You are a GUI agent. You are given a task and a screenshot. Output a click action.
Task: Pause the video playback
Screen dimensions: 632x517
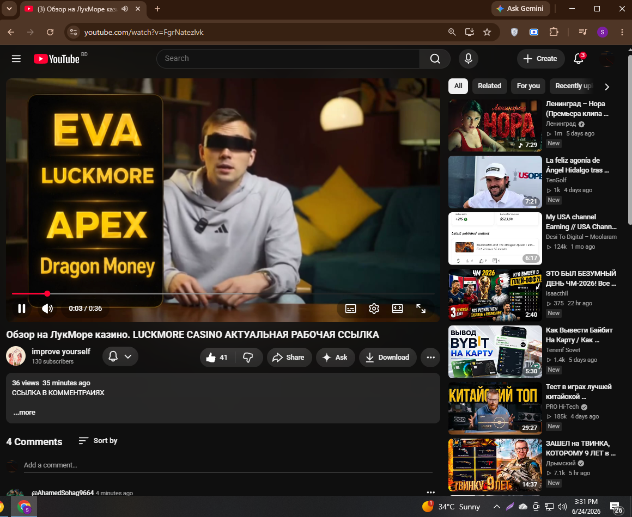click(x=22, y=309)
